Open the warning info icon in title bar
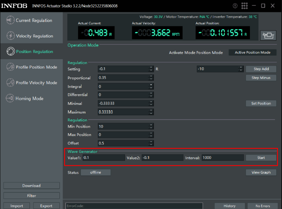Image resolution: width=282 pixels, height=209 pixels. 235,6
